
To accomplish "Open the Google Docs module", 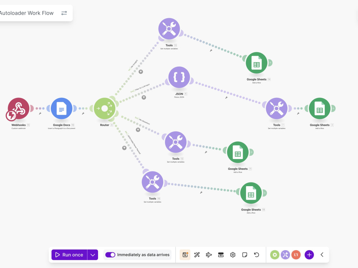I will [x=62, y=108].
